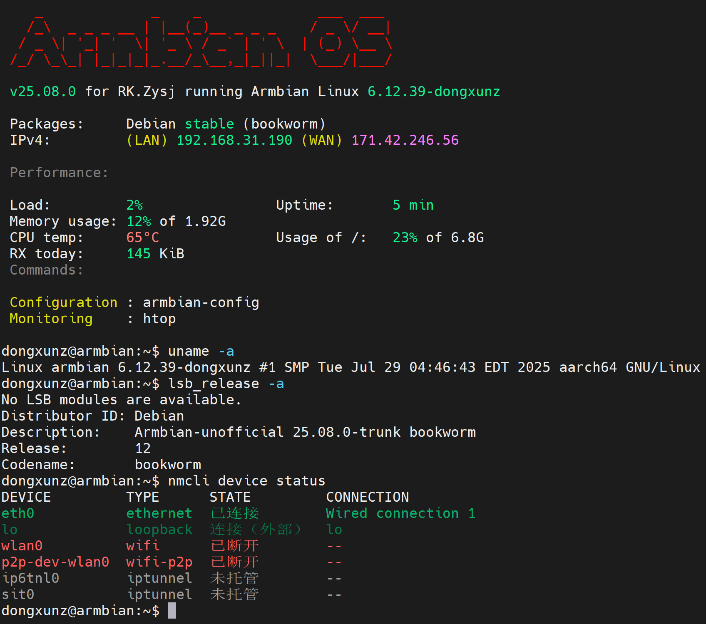The height and width of the screenshot is (624, 706).
Task: Click the LAN address "192.168.31.190"
Action: point(234,140)
